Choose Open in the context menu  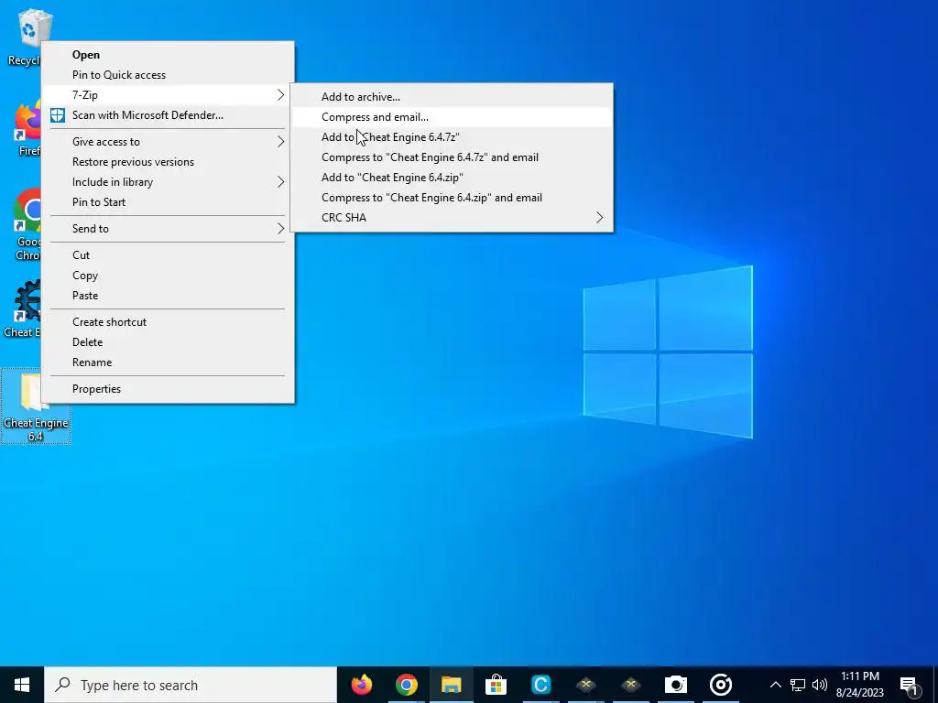pos(169,54)
